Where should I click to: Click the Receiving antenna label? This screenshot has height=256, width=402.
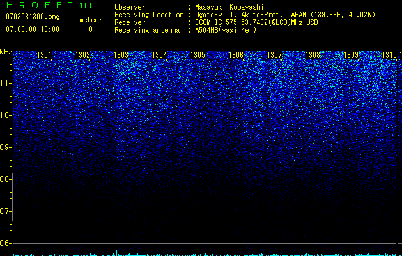[147, 30]
